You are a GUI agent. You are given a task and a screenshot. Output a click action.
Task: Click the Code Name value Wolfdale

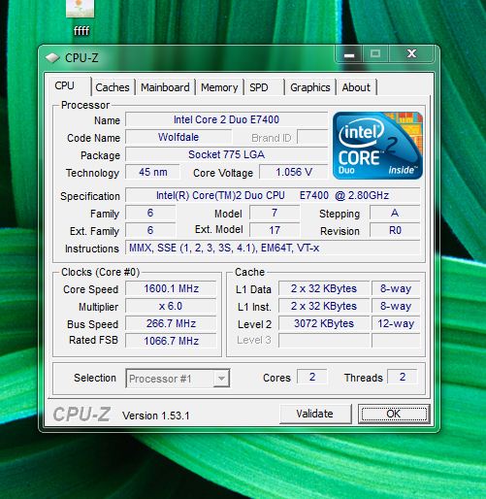178,137
